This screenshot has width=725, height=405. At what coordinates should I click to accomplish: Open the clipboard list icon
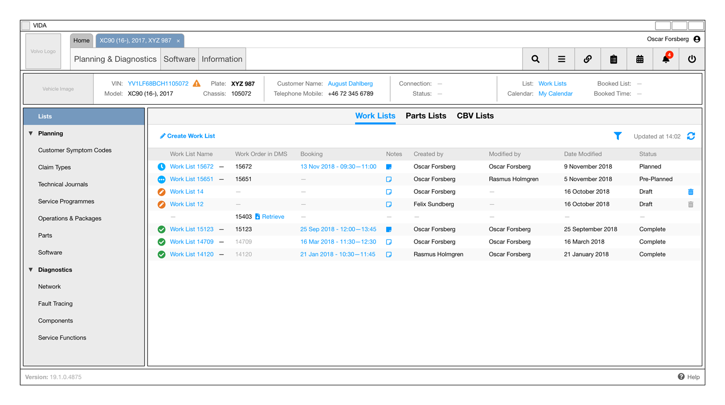614,59
